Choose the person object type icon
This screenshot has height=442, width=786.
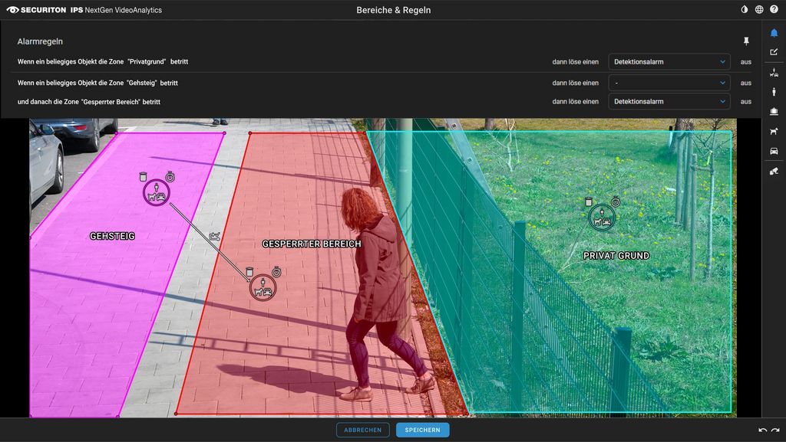coord(774,92)
